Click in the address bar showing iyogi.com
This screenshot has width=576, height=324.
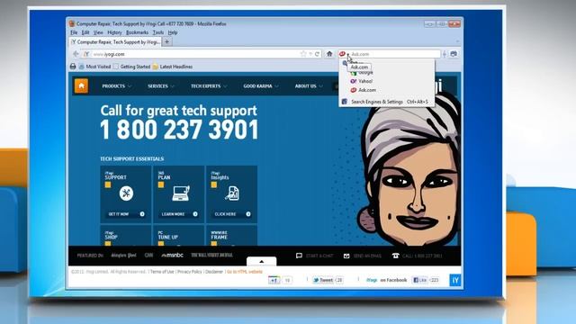click(194, 54)
